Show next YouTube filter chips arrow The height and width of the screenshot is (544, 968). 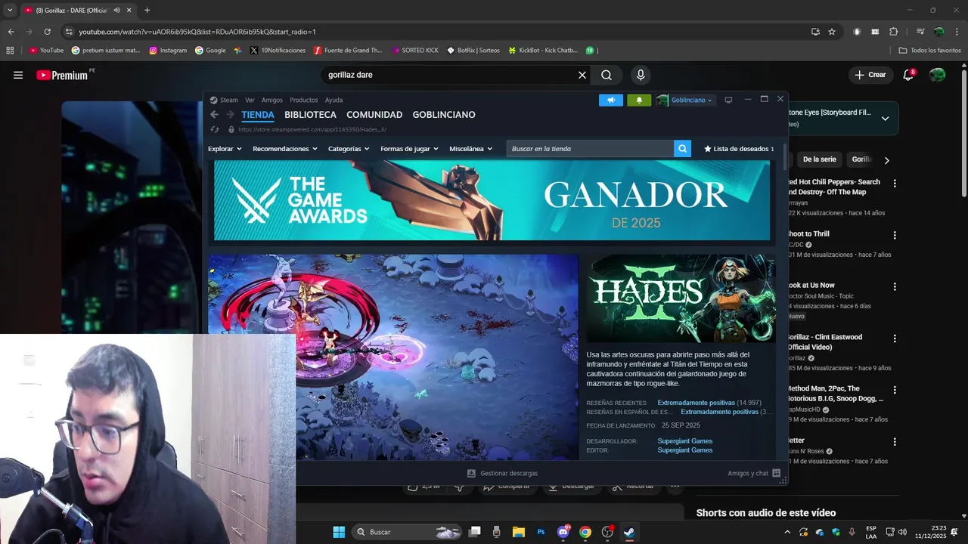coord(886,160)
